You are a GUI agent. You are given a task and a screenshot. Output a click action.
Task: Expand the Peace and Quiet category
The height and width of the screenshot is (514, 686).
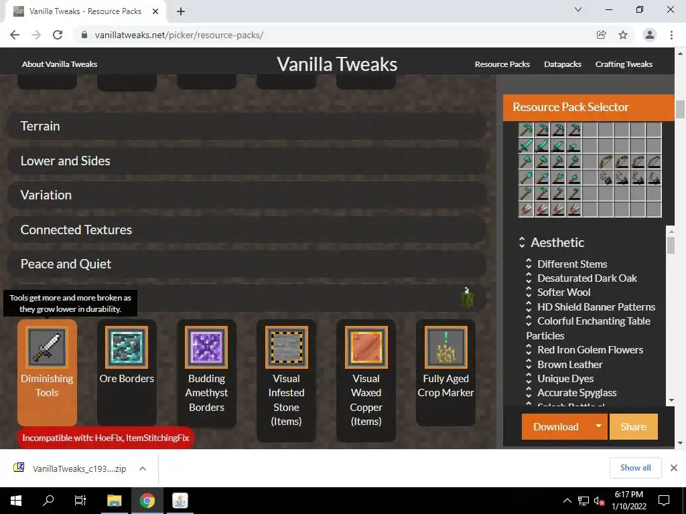pyautogui.click(x=247, y=264)
